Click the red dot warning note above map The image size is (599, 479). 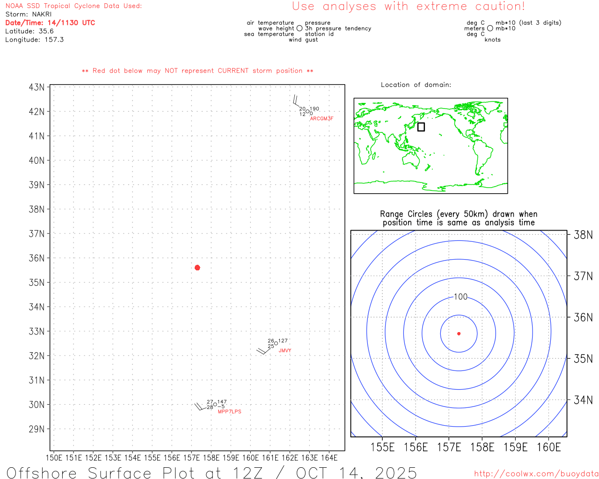point(197,71)
